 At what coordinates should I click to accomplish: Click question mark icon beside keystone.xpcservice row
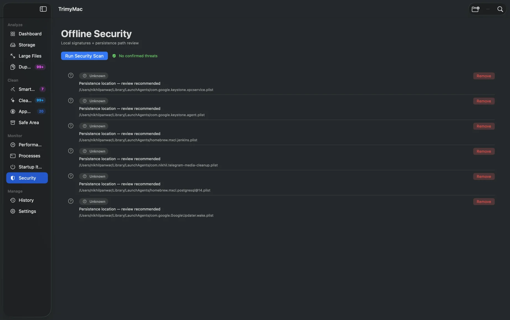tap(71, 76)
